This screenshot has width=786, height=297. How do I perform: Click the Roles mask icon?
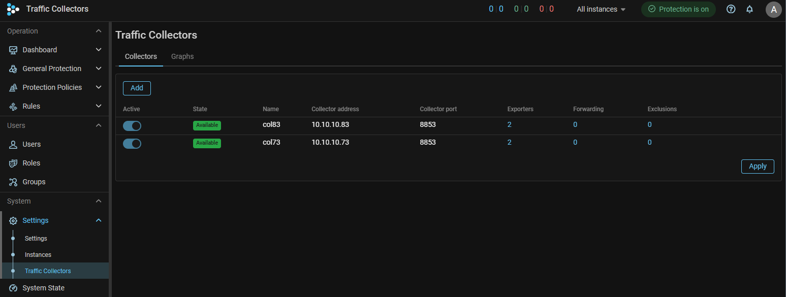14,163
